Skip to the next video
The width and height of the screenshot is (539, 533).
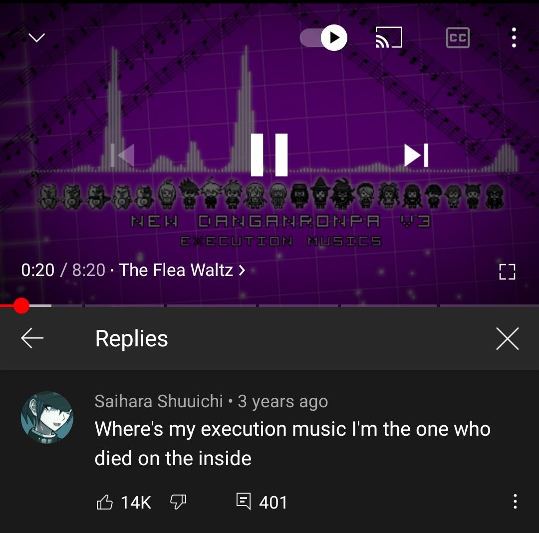tap(416, 155)
